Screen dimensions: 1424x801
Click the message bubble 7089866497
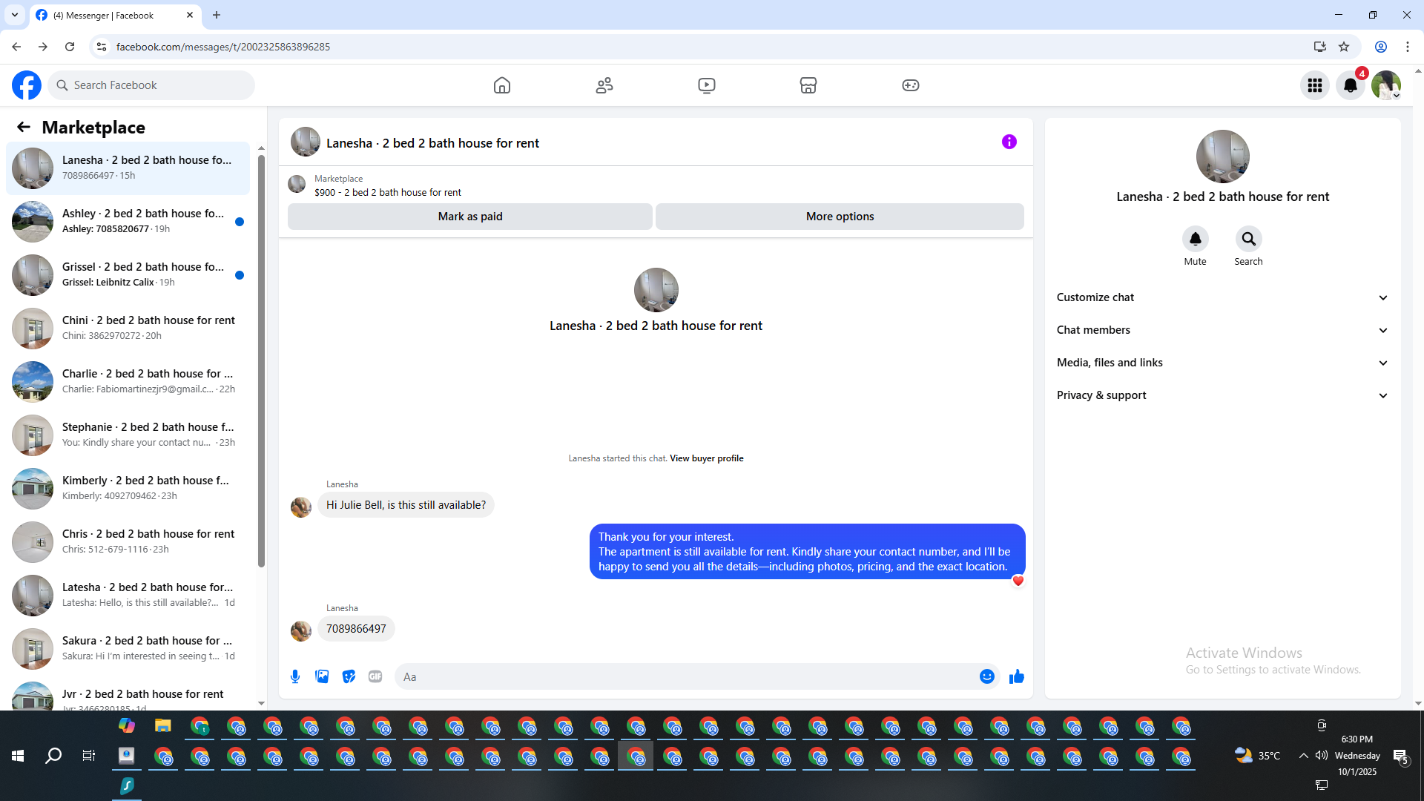(356, 629)
